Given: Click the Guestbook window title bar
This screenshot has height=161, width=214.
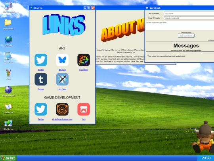Looking at the screenshot, I should coord(180,8).
